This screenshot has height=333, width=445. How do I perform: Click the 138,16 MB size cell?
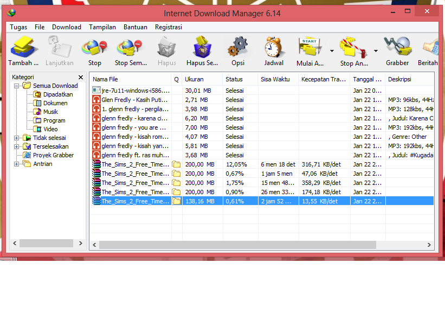coord(202,201)
